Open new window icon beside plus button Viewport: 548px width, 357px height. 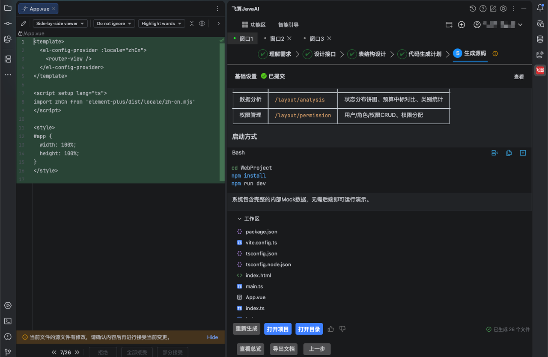click(x=449, y=25)
